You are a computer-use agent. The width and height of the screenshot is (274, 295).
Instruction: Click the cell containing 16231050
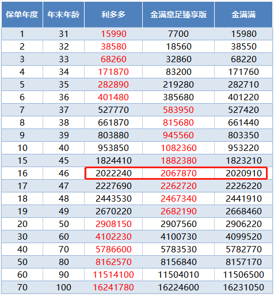point(243,288)
